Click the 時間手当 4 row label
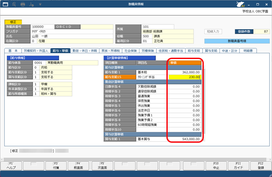The image size is (272, 177). click(x=119, y=101)
